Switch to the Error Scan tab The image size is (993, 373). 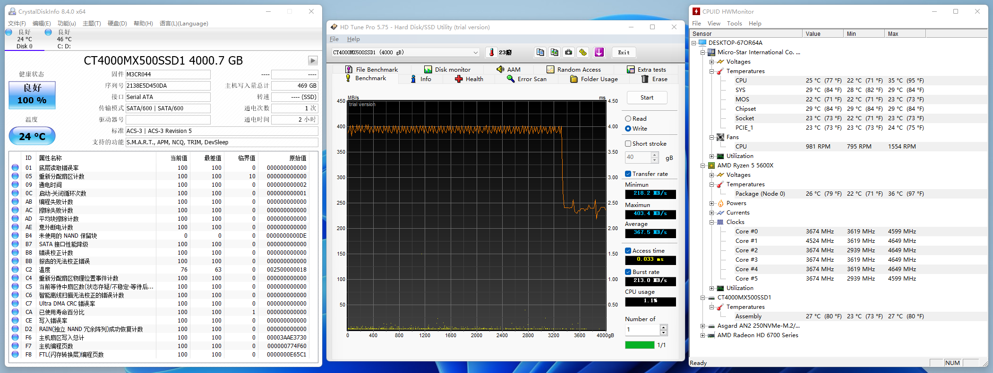tap(527, 79)
